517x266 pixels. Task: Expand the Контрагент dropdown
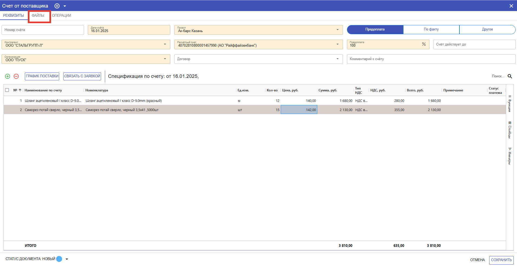(x=165, y=44)
